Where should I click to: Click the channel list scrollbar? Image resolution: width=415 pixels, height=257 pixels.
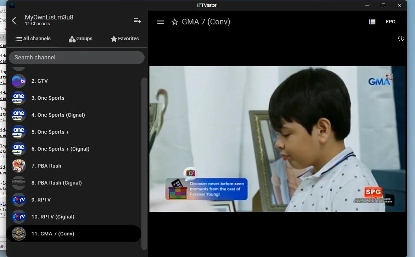coord(144,164)
